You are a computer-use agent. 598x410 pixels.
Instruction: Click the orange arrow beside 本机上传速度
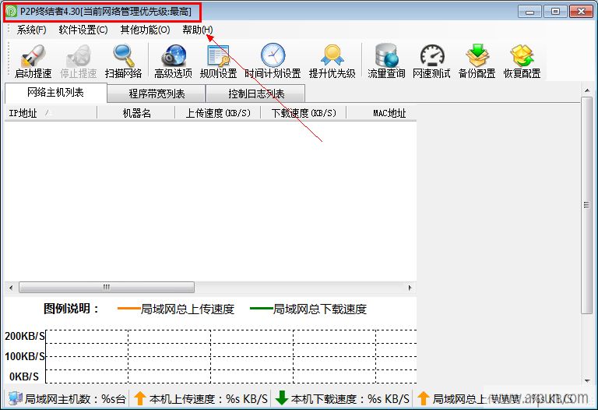(140, 398)
